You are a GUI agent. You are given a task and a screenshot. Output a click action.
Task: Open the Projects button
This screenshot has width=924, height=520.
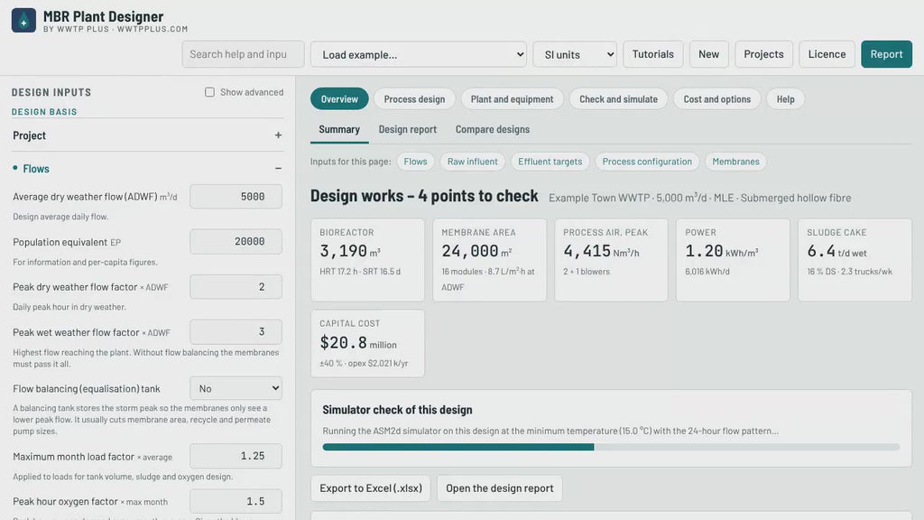[763, 54]
